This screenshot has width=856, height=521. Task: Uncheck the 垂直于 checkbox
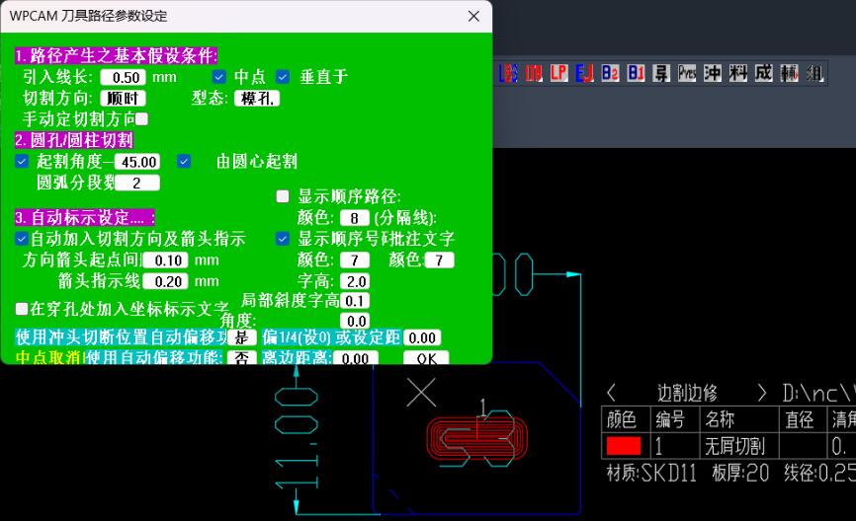coord(283,76)
